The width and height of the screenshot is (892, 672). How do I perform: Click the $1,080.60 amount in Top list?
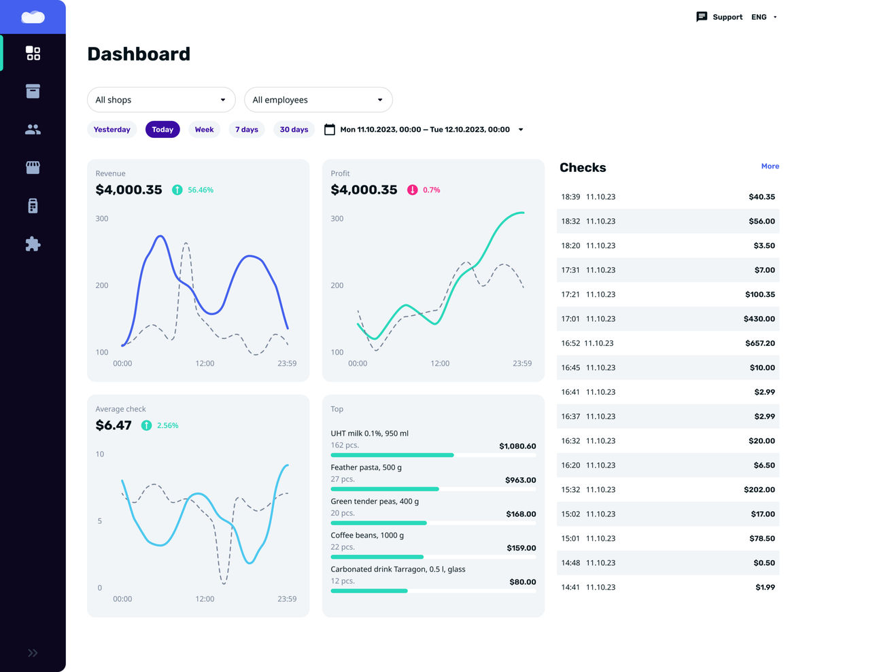(517, 446)
